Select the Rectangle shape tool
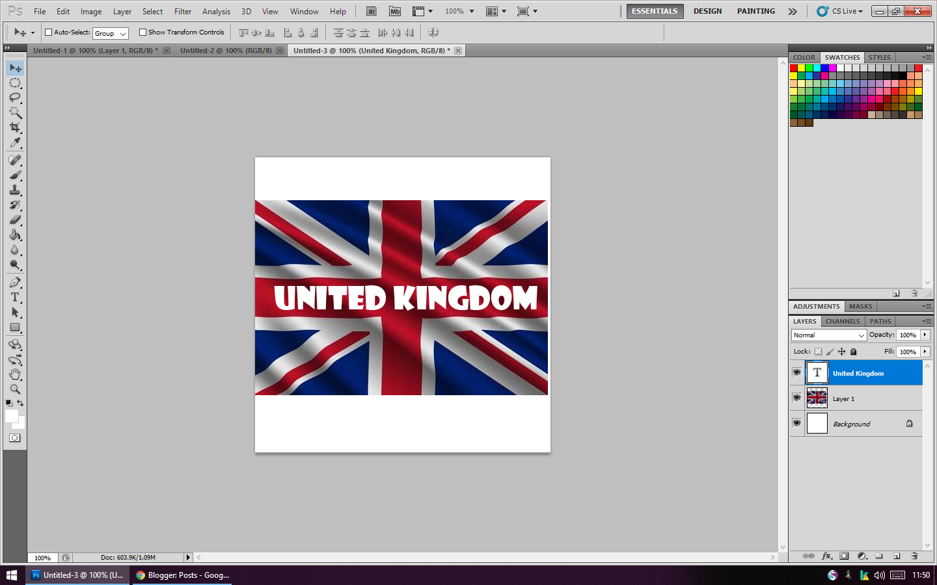Image resolution: width=937 pixels, height=585 pixels. (x=15, y=328)
